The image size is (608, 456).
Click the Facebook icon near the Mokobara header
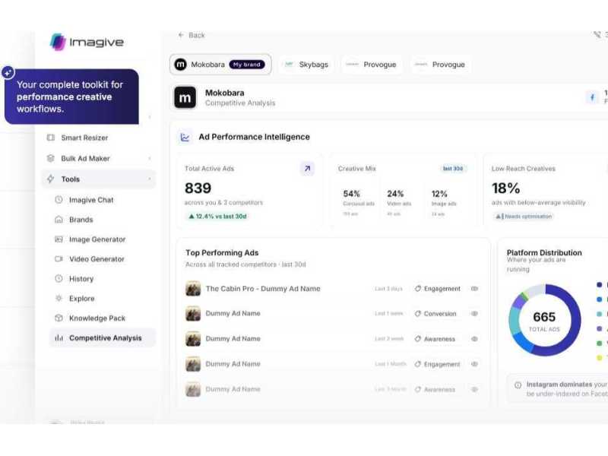(592, 97)
